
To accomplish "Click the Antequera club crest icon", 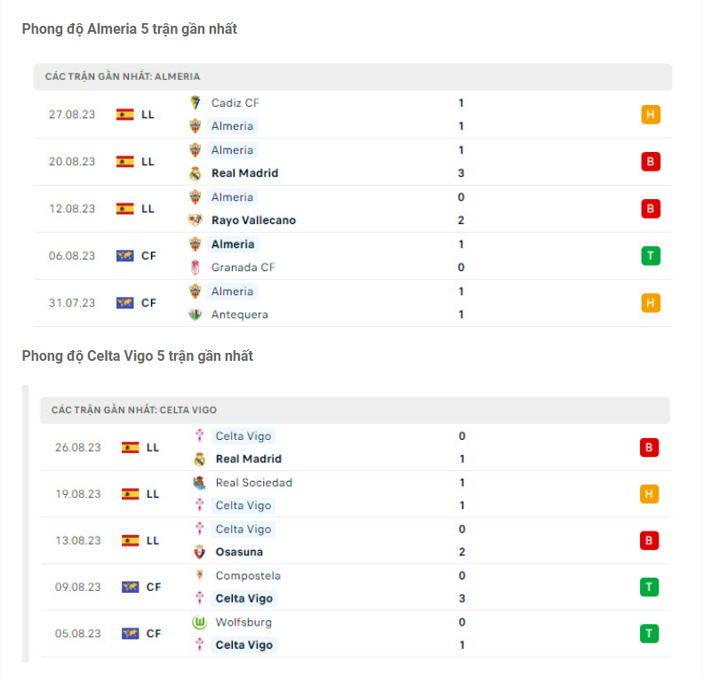I will tap(196, 315).
